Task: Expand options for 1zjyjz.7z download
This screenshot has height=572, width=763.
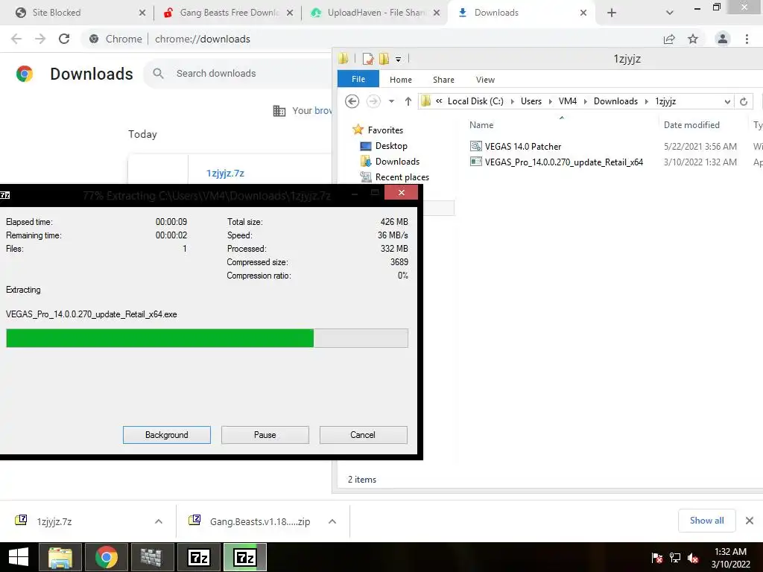Action: (x=159, y=521)
